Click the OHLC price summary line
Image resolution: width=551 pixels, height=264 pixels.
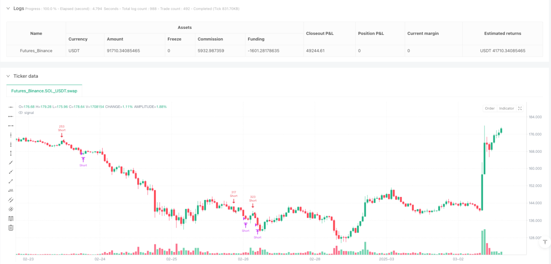pos(93,107)
